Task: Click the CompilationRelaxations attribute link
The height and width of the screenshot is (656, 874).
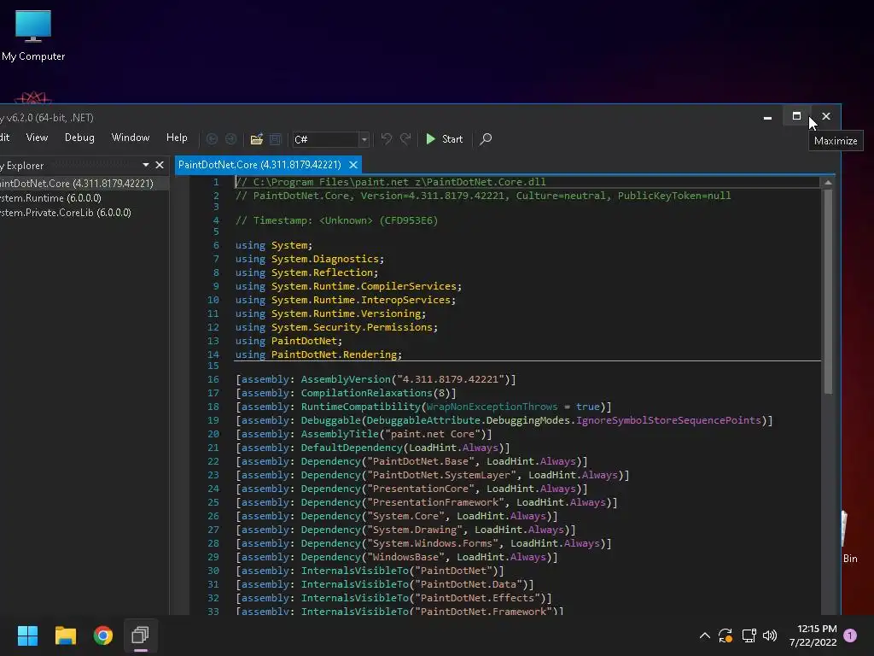Action: tap(367, 393)
